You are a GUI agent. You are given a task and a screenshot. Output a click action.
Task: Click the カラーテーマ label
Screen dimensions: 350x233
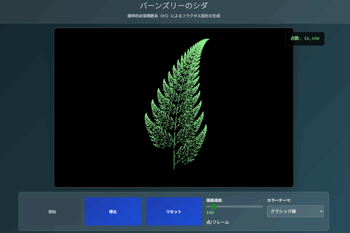point(279,201)
